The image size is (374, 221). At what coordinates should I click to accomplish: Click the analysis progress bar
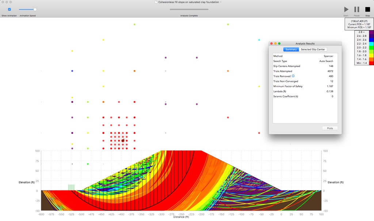[189, 9]
